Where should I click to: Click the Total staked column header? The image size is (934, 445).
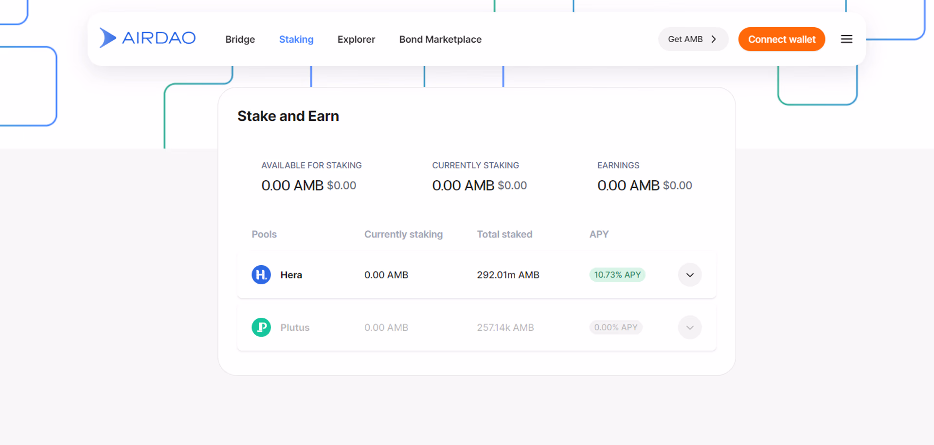(x=504, y=234)
